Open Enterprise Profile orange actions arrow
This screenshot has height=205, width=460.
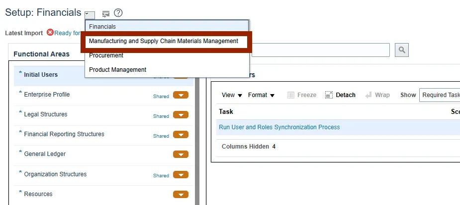tap(181, 95)
